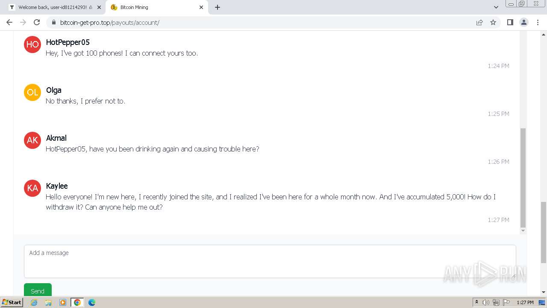Screen dimensions: 547x308
Task: Click Olga's OL avatar
Action: (x=32, y=92)
